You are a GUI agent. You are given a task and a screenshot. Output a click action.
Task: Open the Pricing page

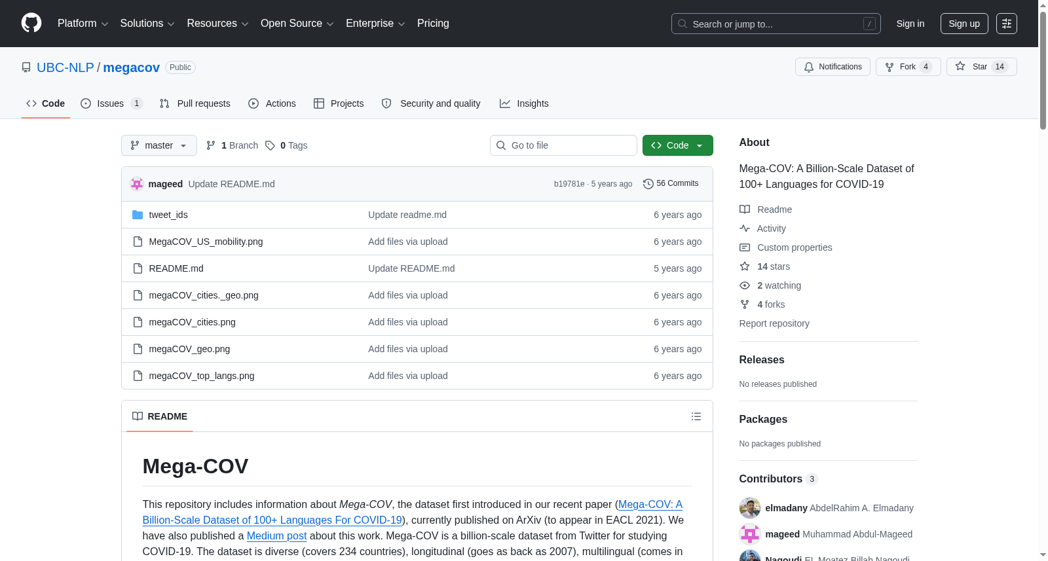(433, 24)
